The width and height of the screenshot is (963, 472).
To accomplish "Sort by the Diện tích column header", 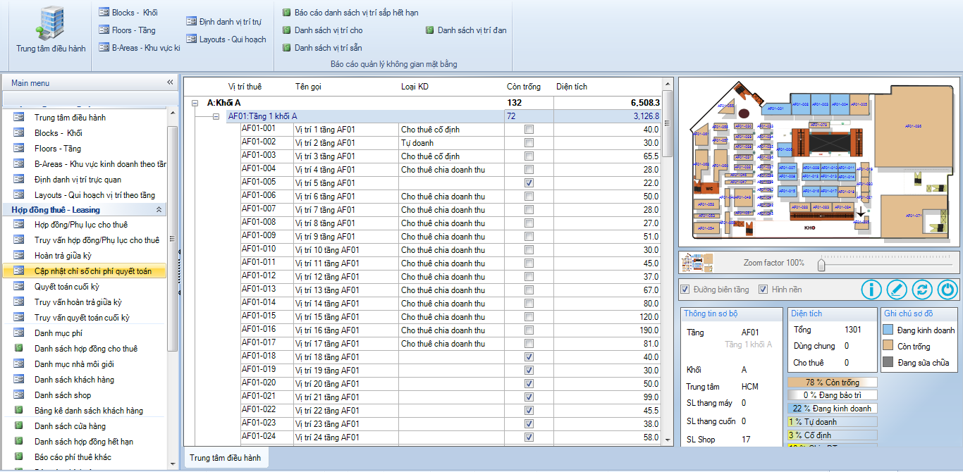I will click(572, 87).
